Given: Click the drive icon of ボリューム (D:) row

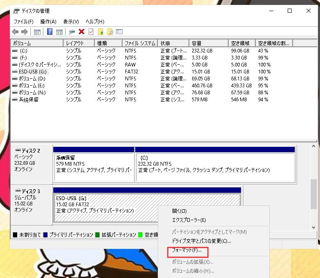Looking at the screenshot, I should coord(15,79).
